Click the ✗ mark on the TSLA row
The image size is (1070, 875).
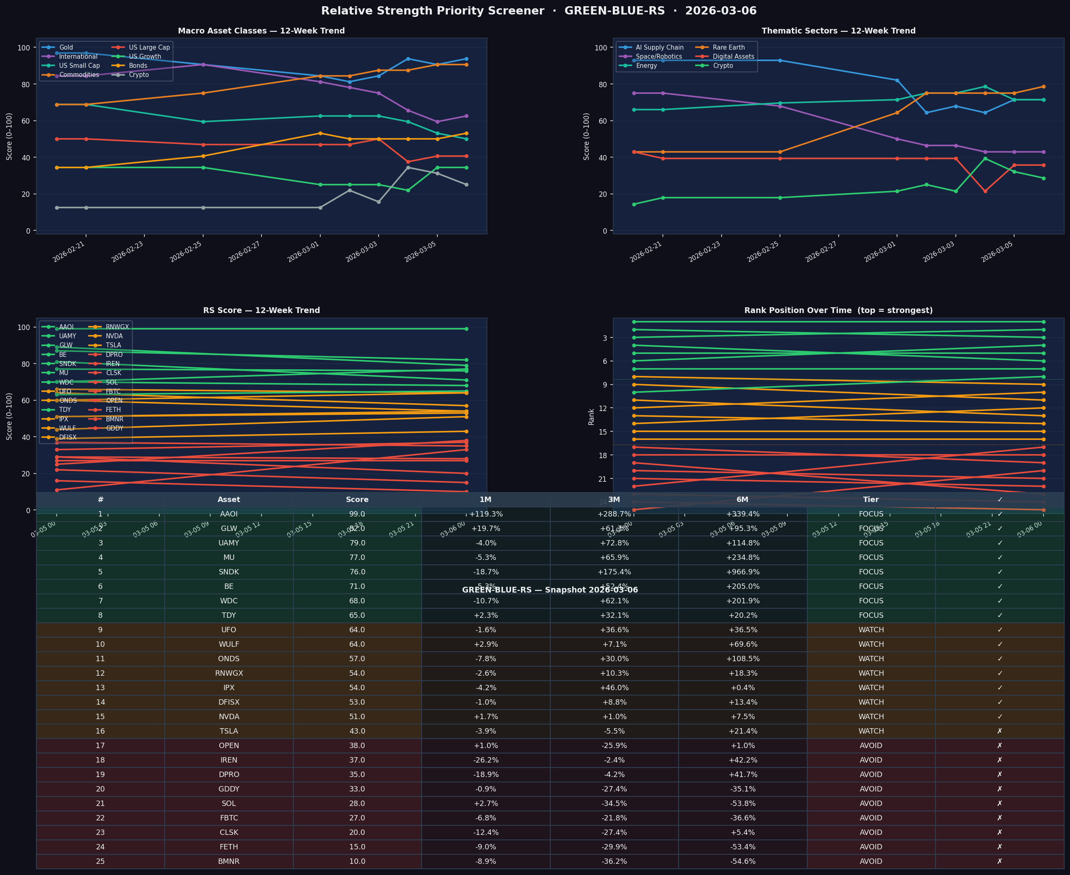pos(999,731)
